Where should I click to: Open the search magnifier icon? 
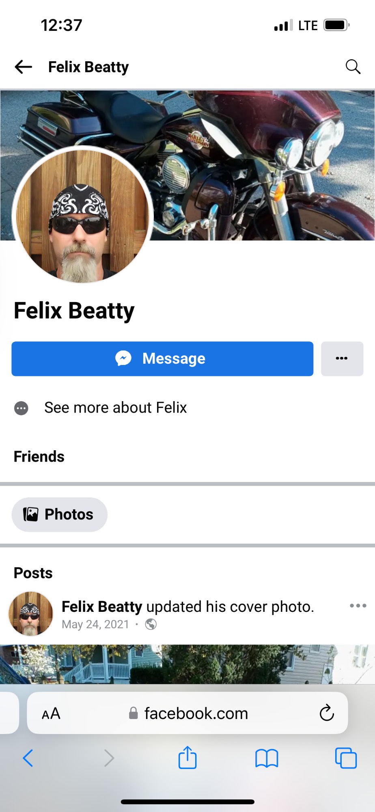point(353,67)
